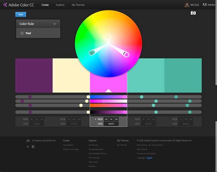Click the pale handle near the wheel's center
Image resolution: width=217 pixels, height=172 pixels.
(x=109, y=37)
